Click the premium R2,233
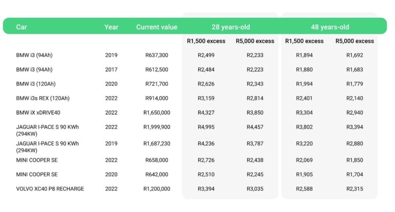Screen dimensions: 395x212 pyautogui.click(x=255, y=55)
